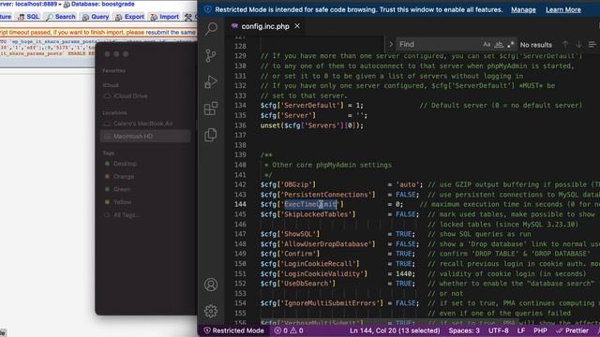Toggle Match Whole Word in the Find widget
Image resolution: width=600 pixels, height=337 pixels.
pyautogui.click(x=499, y=44)
